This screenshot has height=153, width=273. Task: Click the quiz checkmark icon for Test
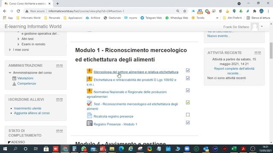(90, 103)
